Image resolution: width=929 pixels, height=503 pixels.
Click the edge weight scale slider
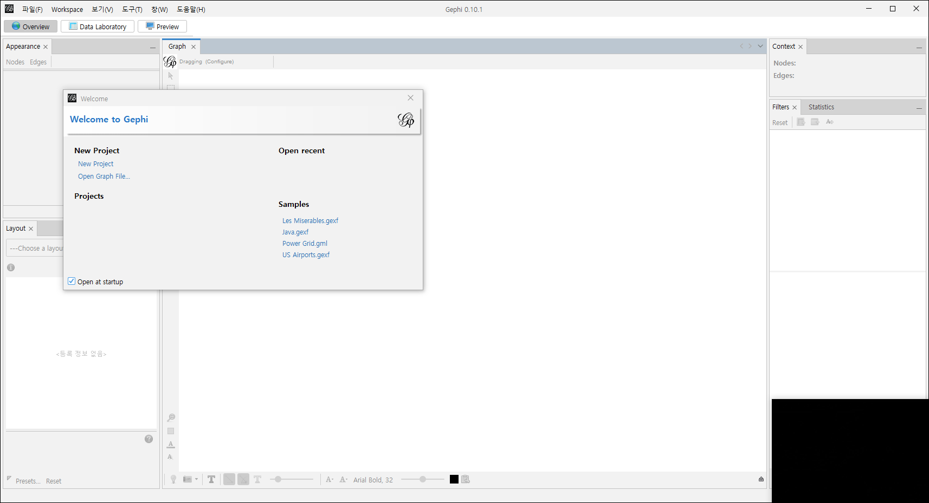tap(292, 479)
